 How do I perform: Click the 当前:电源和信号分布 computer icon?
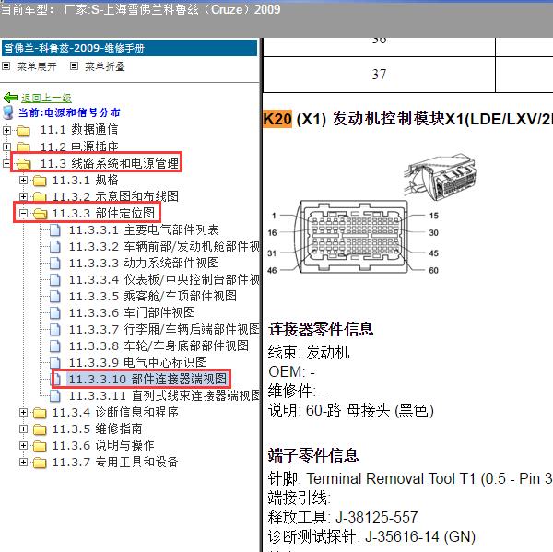8,112
